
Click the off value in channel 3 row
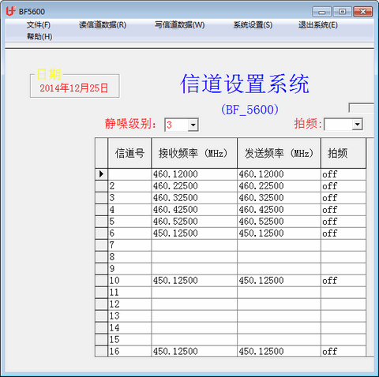coord(343,198)
